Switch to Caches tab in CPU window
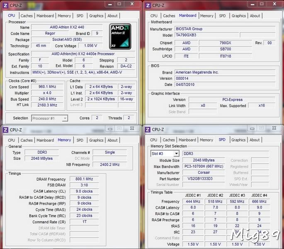 coord(27,16)
